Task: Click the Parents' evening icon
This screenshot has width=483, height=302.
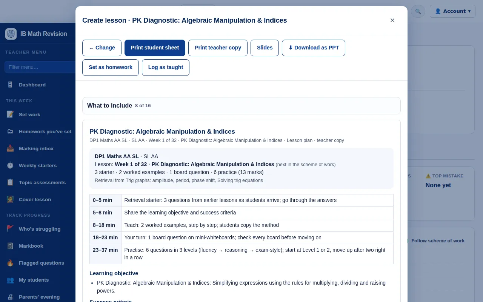Action: click(x=10, y=297)
